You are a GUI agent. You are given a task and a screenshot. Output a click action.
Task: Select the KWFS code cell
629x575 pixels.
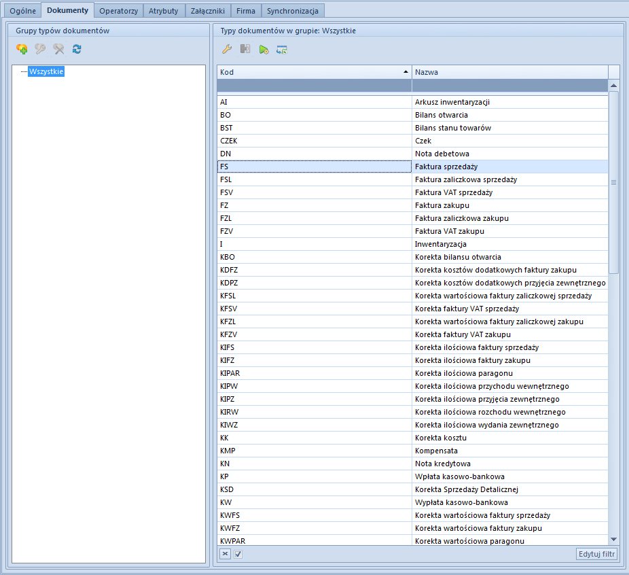pyautogui.click(x=314, y=515)
